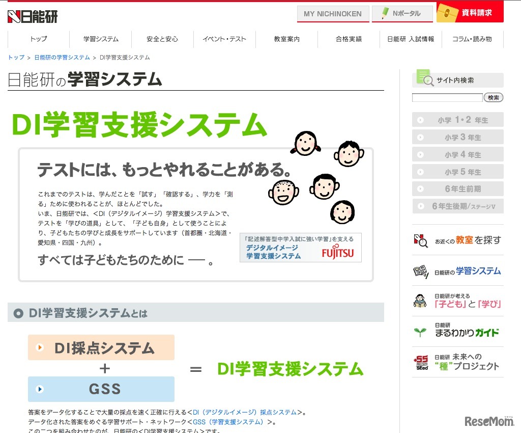
Task: Click the notebook pencil icon for 学習システム
Action: tap(421, 272)
